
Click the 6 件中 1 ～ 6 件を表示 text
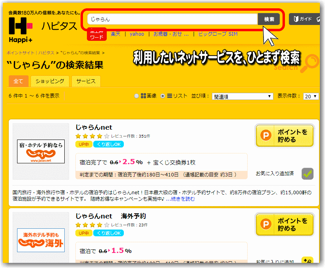[34, 96]
